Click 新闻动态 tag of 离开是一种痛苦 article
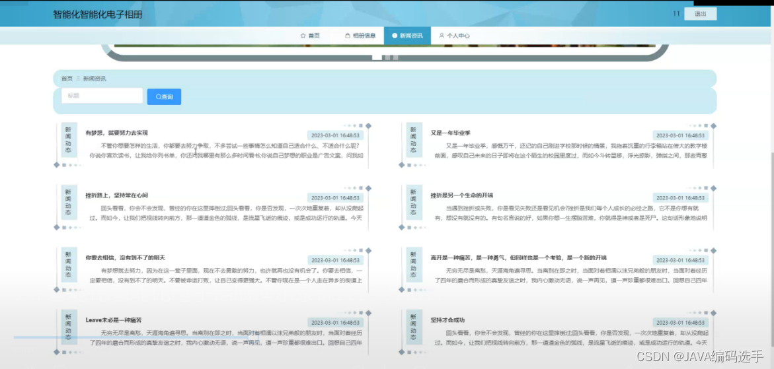The image size is (774, 369). pos(414,264)
